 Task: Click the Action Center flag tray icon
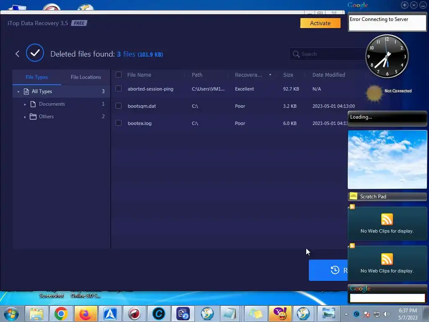click(x=367, y=314)
